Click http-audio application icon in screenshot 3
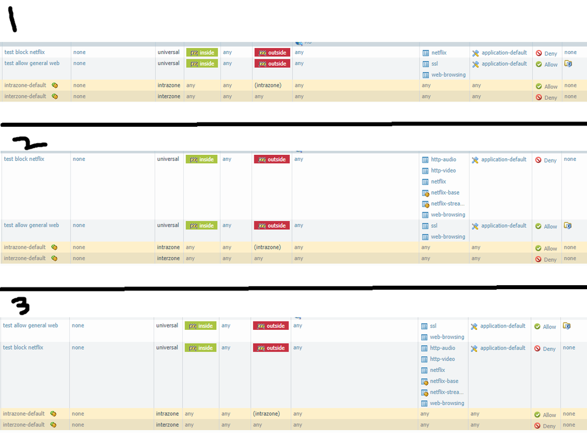 (424, 349)
